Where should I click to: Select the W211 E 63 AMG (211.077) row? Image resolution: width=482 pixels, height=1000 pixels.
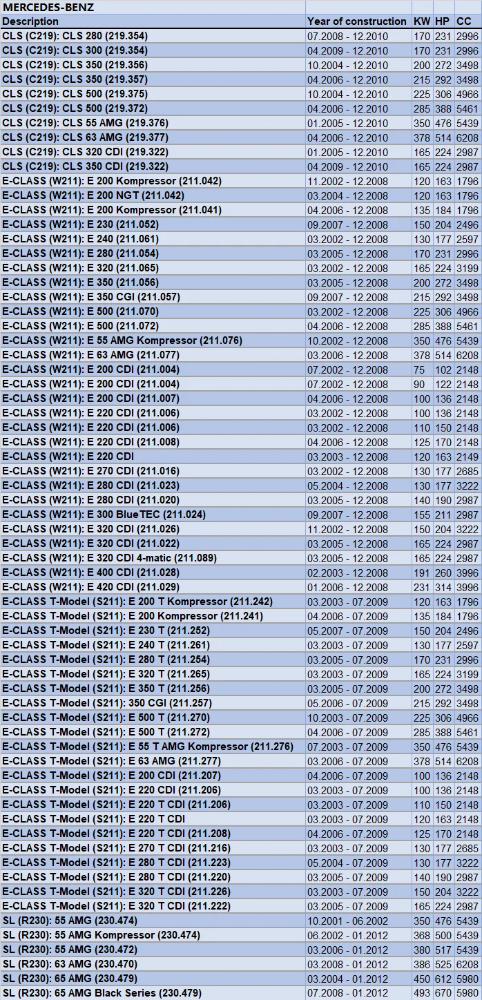(x=241, y=355)
